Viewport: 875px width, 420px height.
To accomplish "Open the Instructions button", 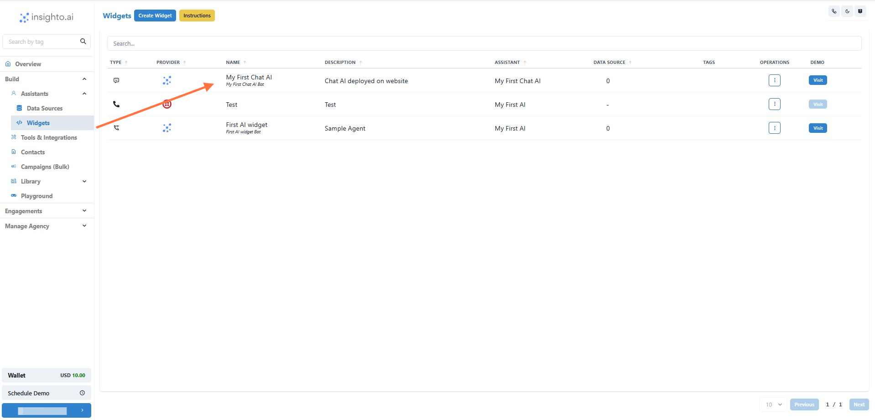I will pyautogui.click(x=197, y=16).
